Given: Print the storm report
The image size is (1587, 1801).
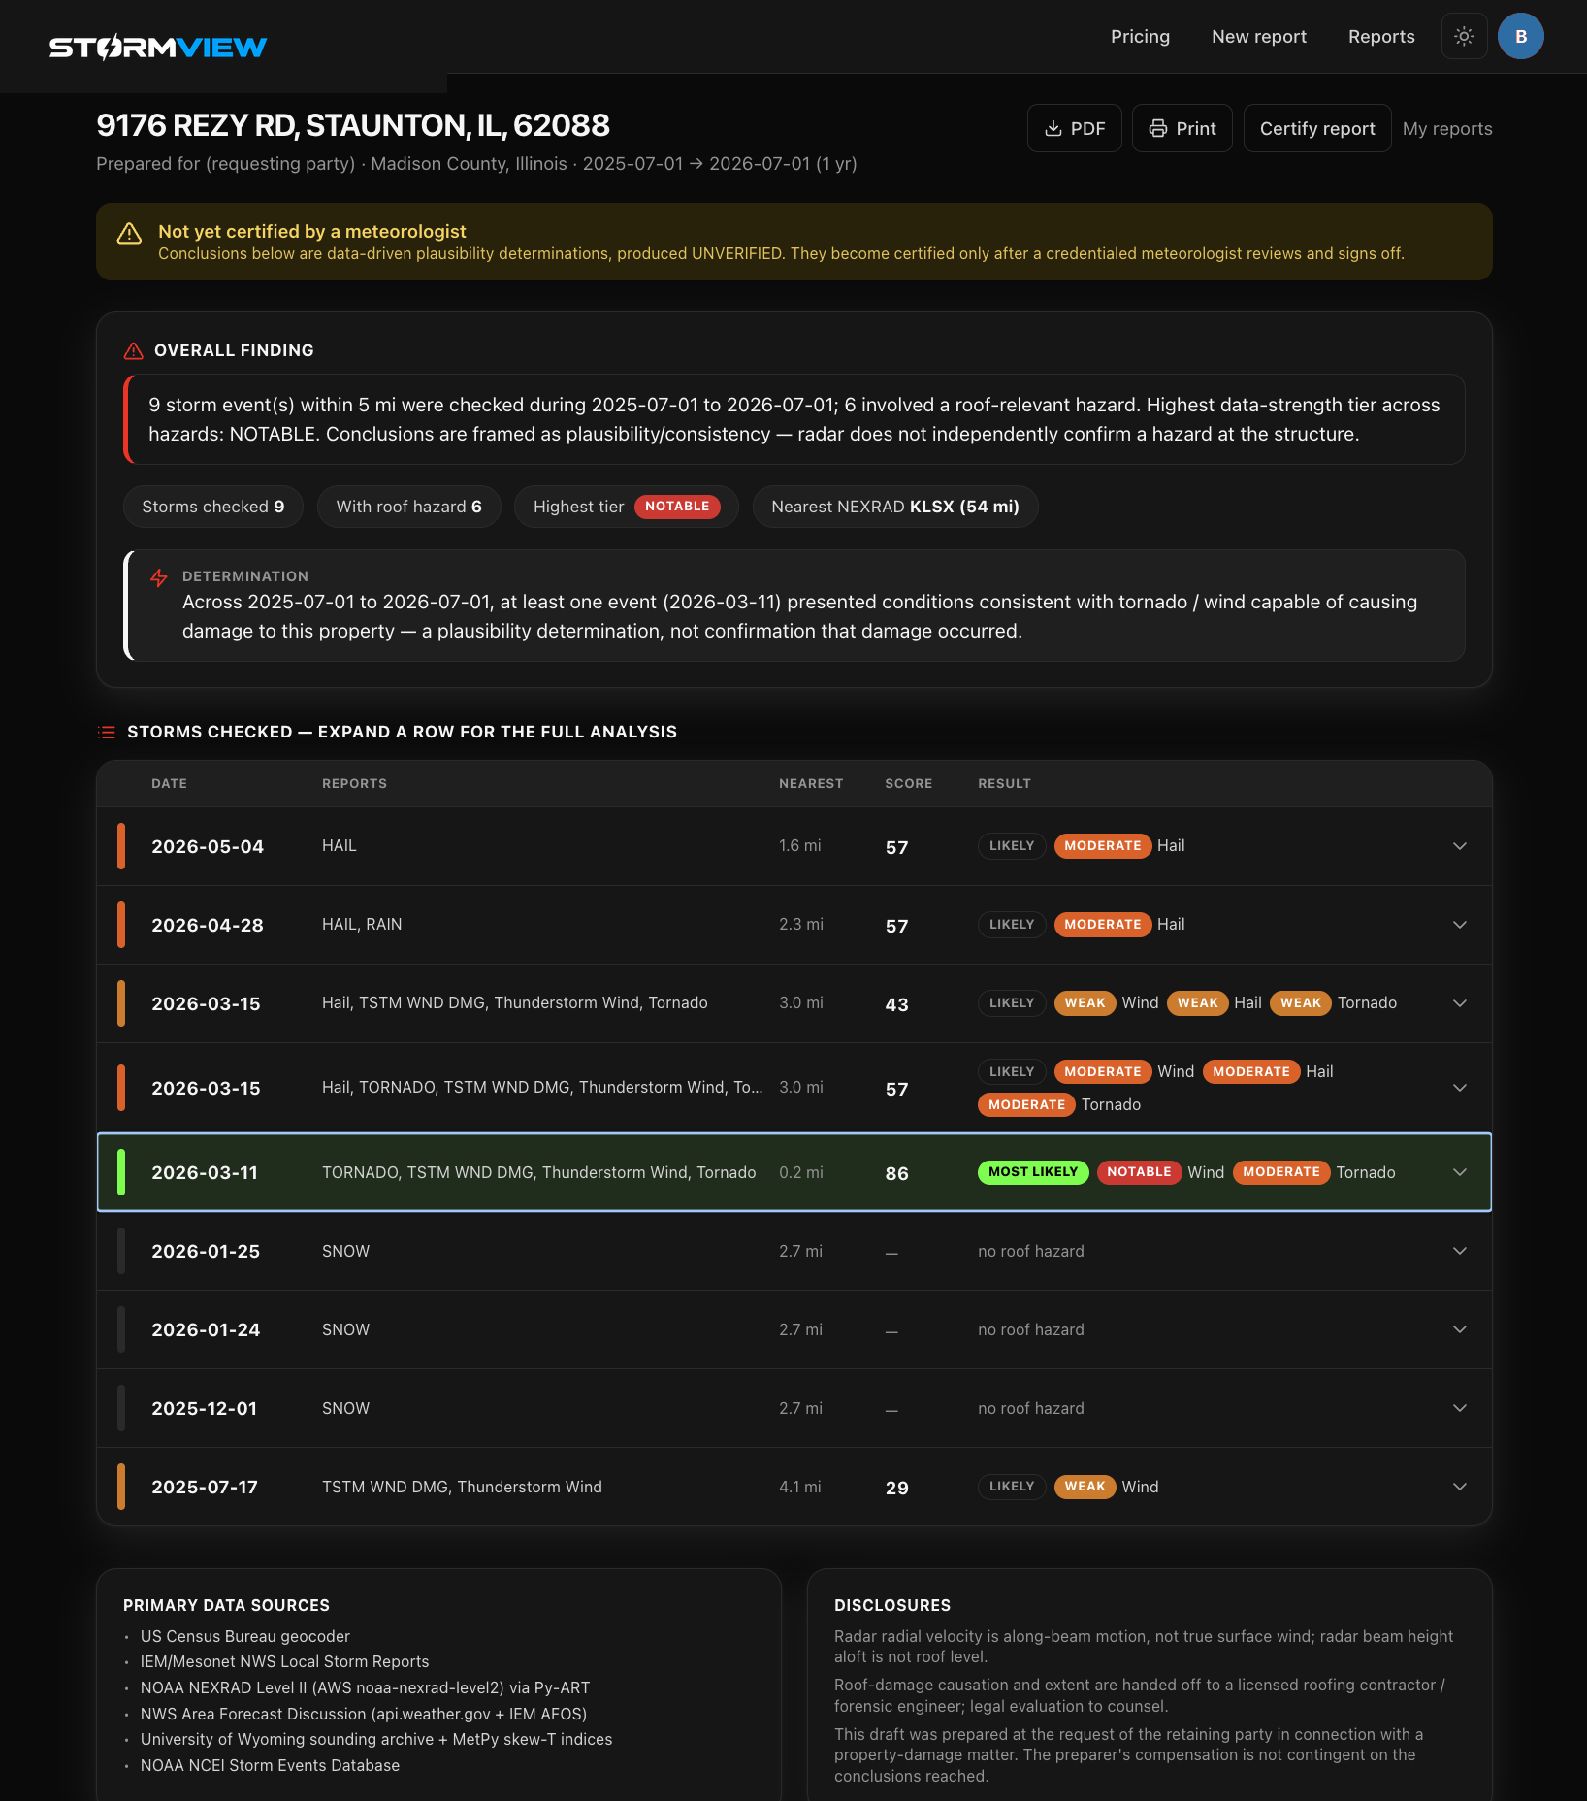Looking at the screenshot, I should 1182,128.
